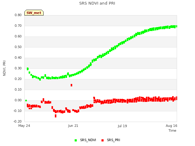Click the red SRS_PRI legend swatch
Image resolution: width=195 pixels, height=146 pixels.
(x=102, y=140)
